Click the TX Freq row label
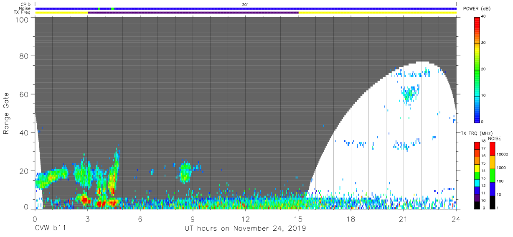The width and height of the screenshot is (513, 237). pos(22,13)
